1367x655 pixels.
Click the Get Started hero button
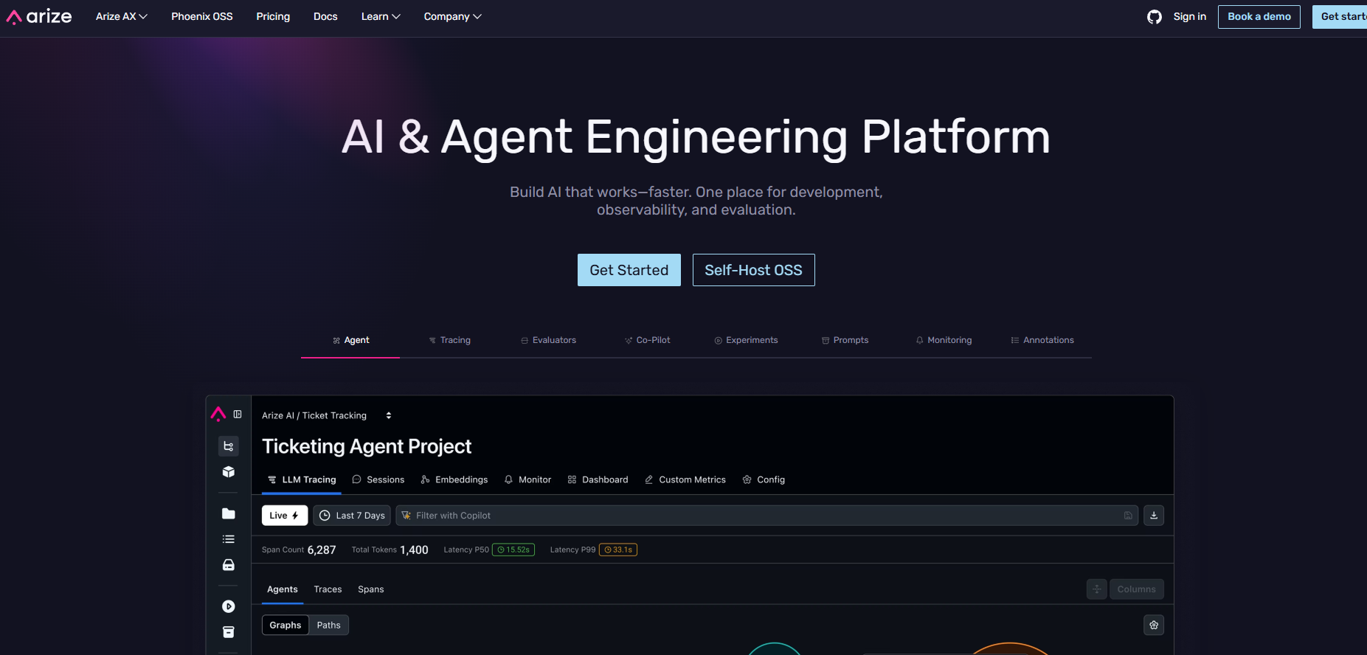[x=629, y=270]
